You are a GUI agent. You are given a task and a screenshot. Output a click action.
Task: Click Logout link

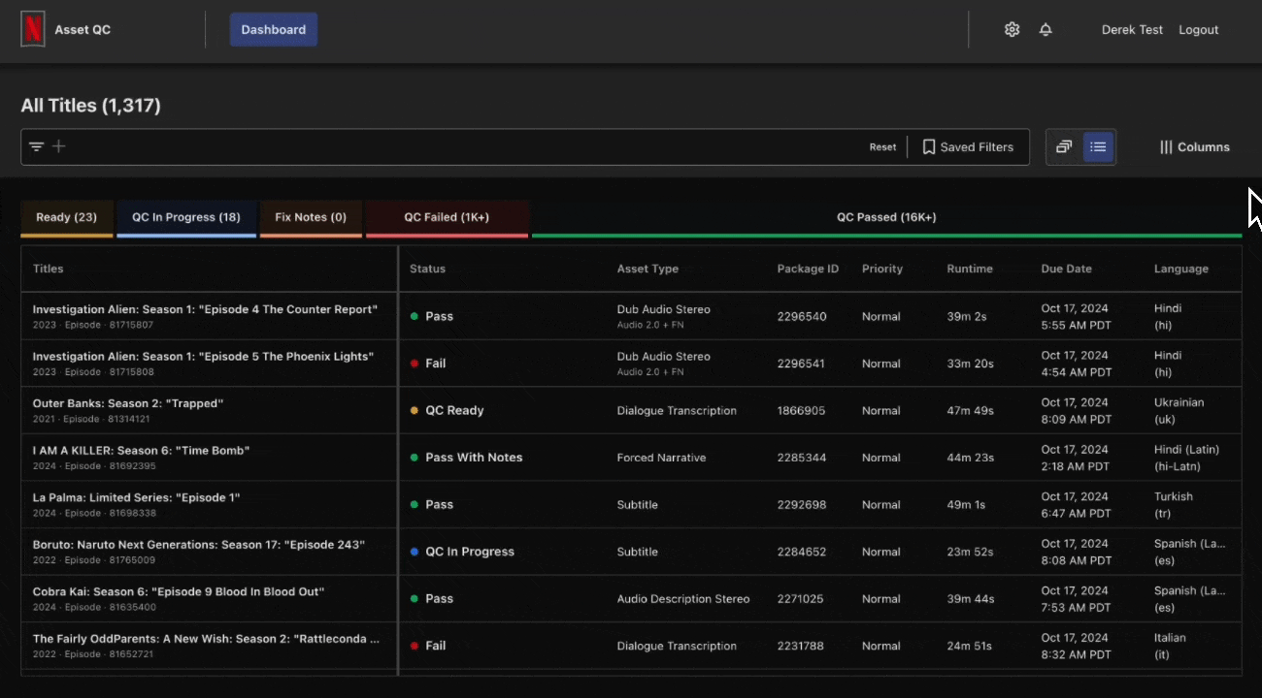point(1198,30)
